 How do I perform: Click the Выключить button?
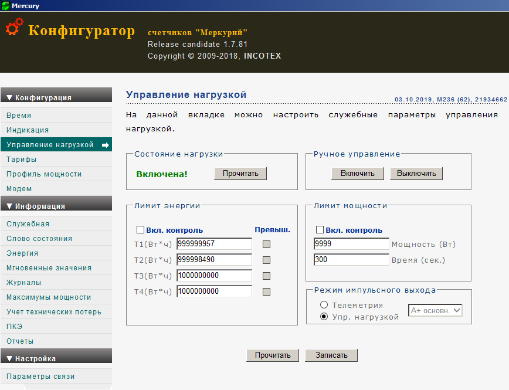click(416, 174)
